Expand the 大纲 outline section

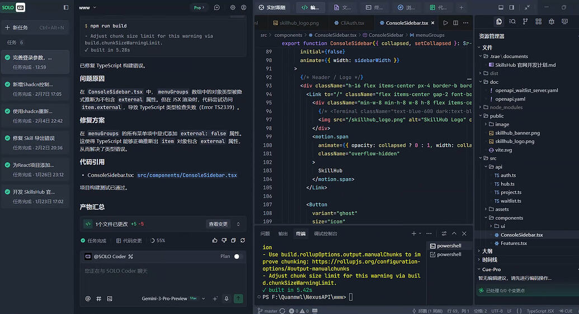pos(479,251)
